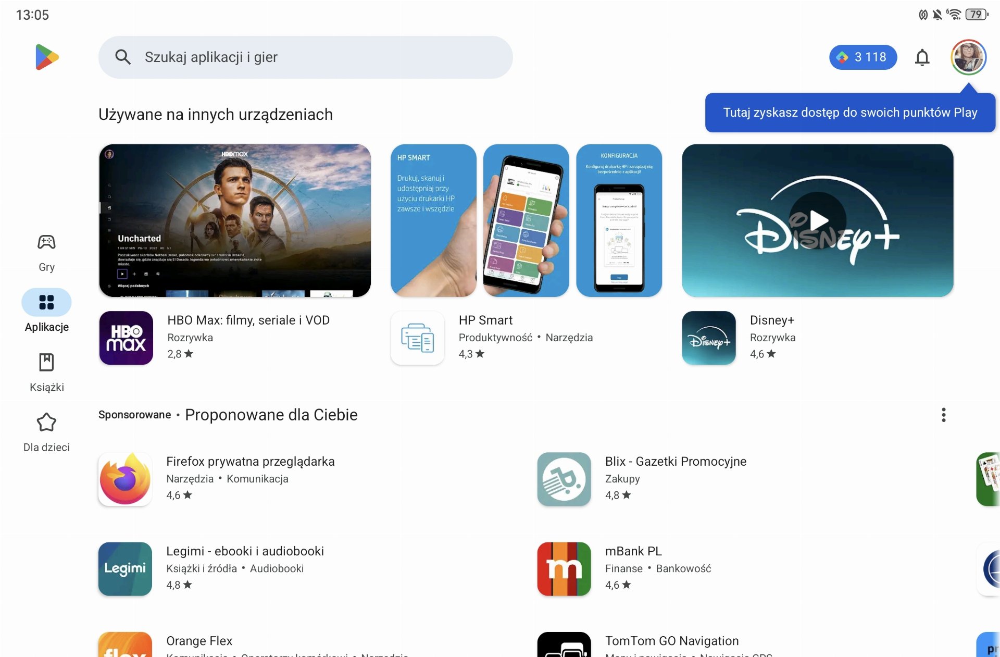View Play Points balance 3 118
Viewport: 1000px width, 657px height.
coord(863,57)
